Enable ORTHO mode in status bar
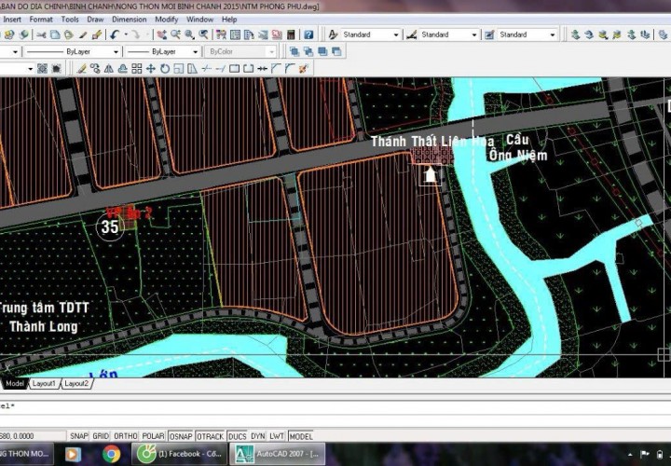The height and width of the screenshot is (466, 671). (x=126, y=436)
